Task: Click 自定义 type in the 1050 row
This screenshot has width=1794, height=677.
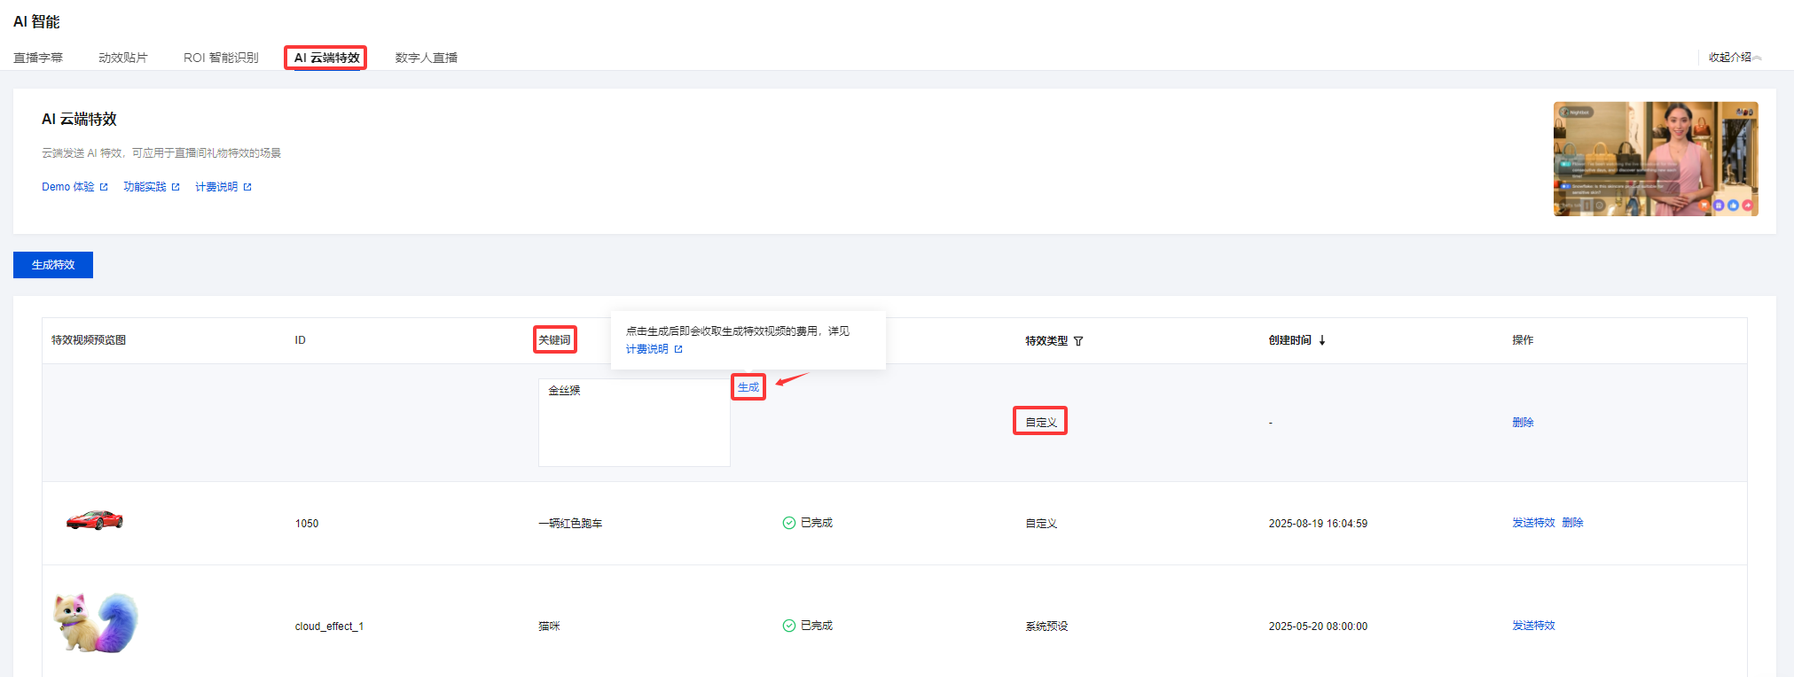Action: (1041, 524)
